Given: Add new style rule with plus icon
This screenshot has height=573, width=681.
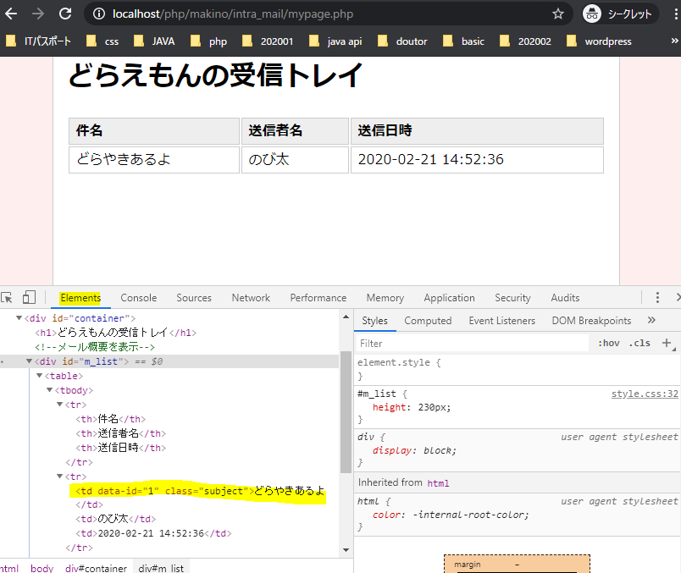Looking at the screenshot, I should tap(667, 343).
